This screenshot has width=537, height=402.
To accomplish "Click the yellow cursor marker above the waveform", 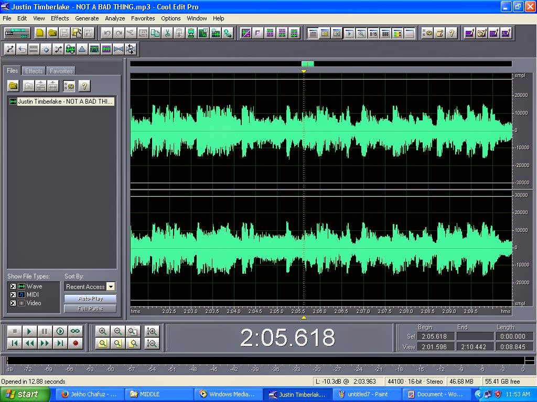I will click(x=304, y=71).
